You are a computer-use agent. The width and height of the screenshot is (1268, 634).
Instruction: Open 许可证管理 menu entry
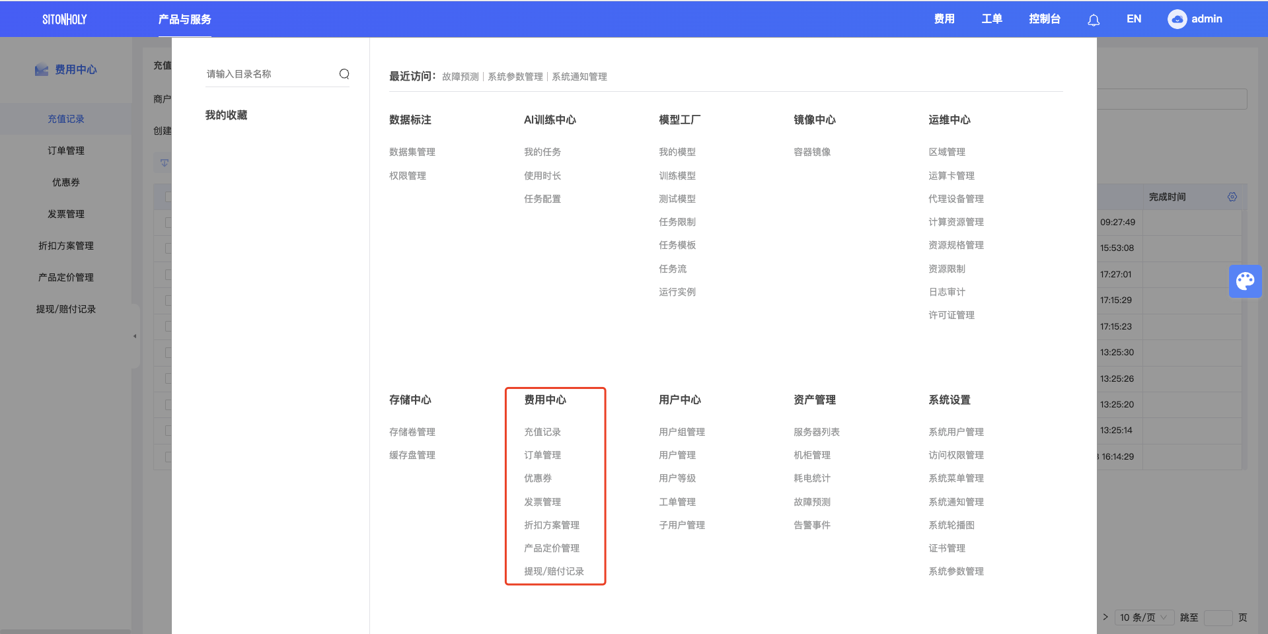point(951,315)
